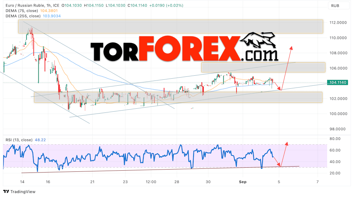This screenshot has width=354, height=197.
Task: Click the RSI 40.00 scale label
Action: [335, 162]
